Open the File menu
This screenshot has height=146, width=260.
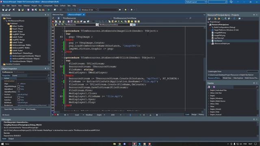coord(4,6)
